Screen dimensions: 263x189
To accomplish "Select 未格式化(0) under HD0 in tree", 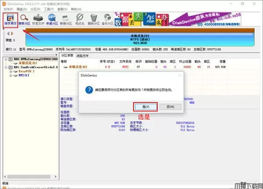I will (x=28, y=63).
